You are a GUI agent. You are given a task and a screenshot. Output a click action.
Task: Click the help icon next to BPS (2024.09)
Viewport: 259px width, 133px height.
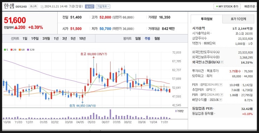coord(222,95)
